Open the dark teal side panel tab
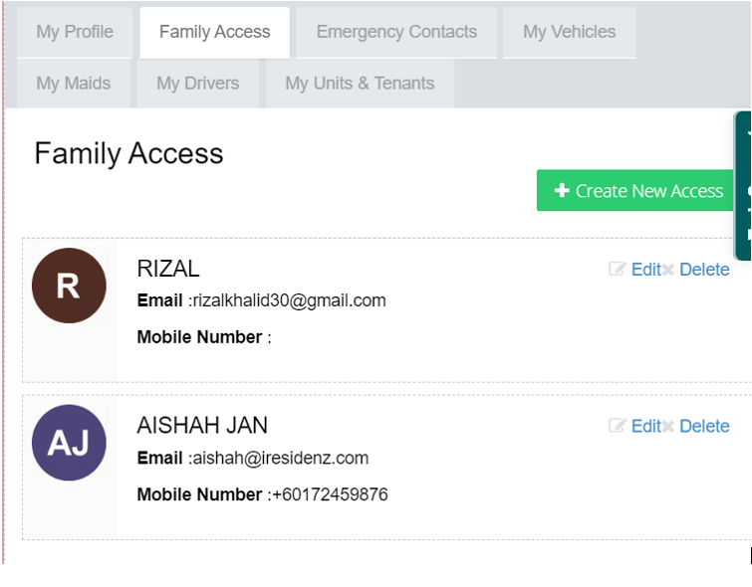Image resolution: width=752 pixels, height=587 pixels. (743, 186)
